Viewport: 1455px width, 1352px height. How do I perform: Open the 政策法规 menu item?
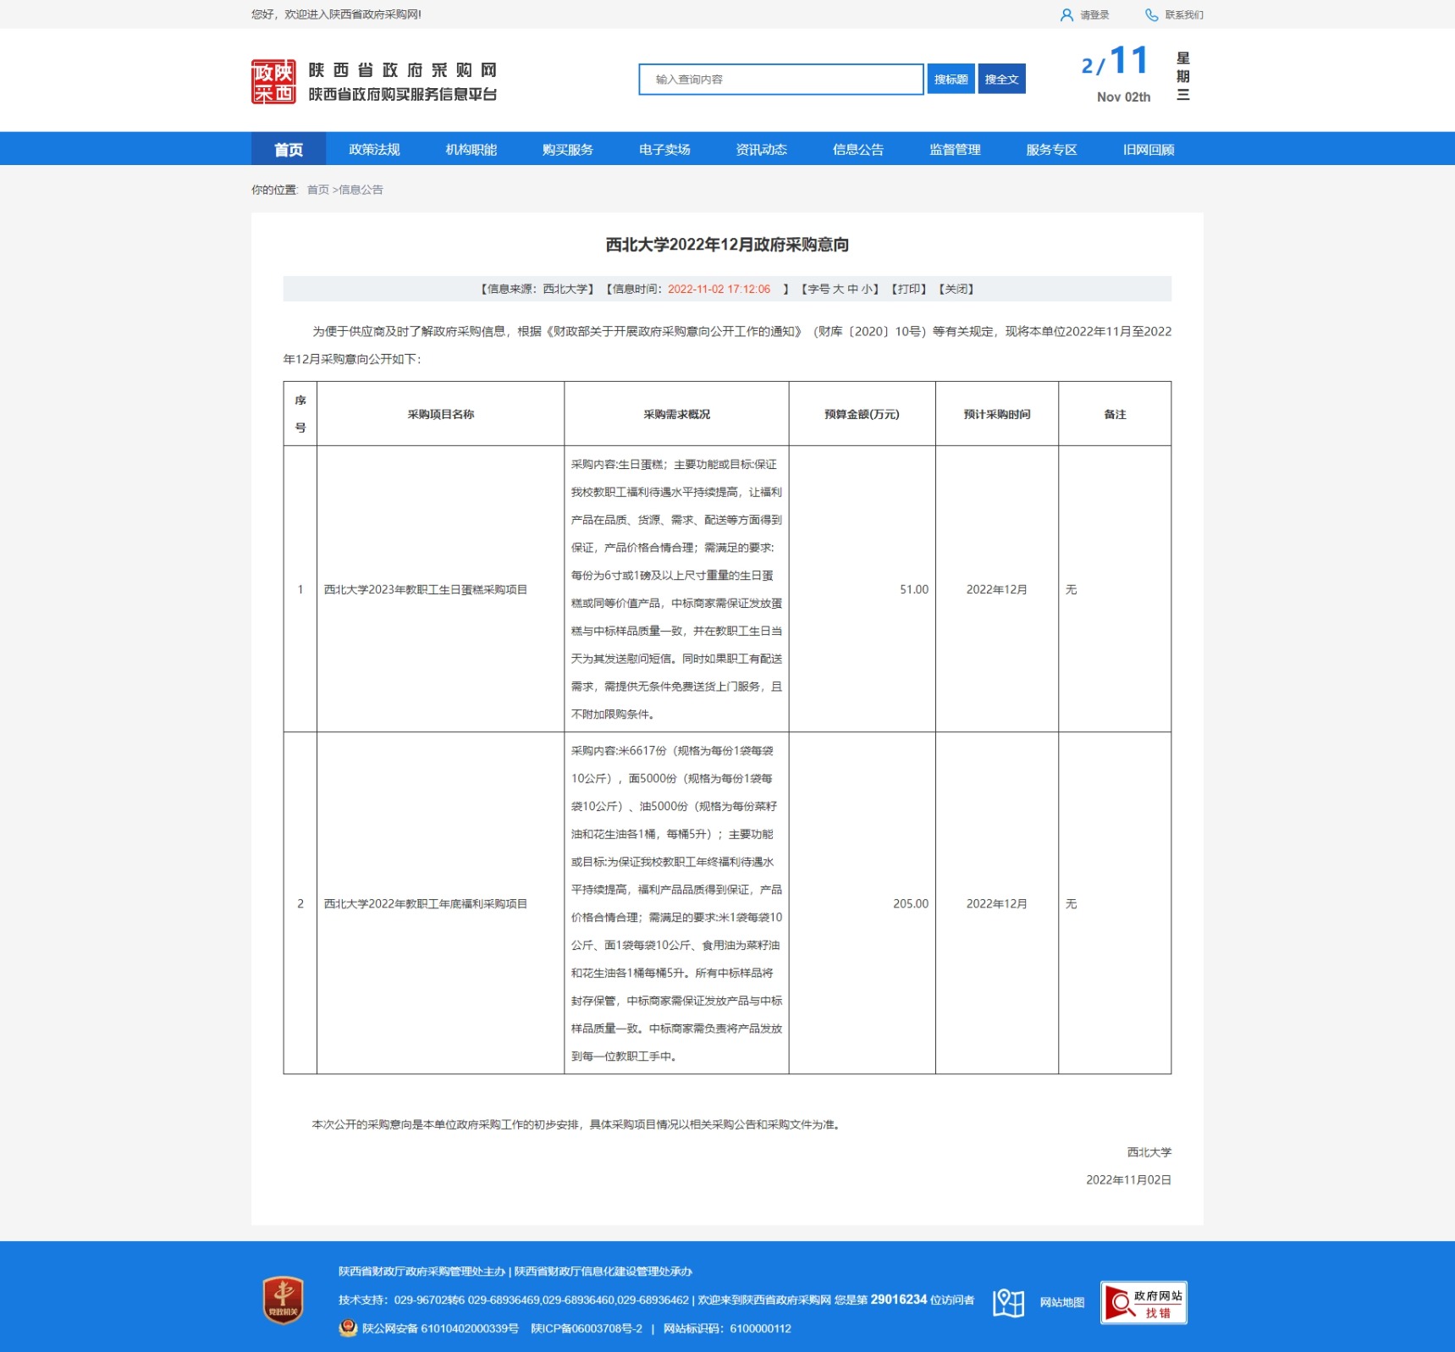pos(374,150)
